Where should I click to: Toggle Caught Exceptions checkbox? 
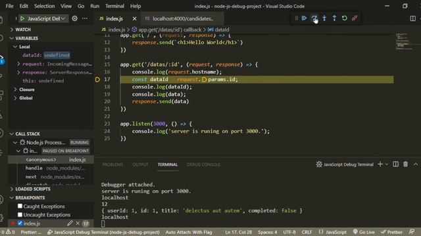[20, 206]
